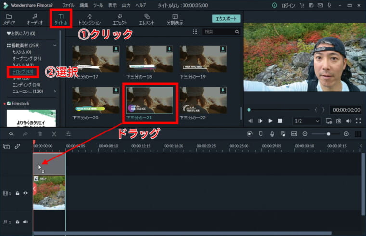Select the 下三分の一18 title thumbnail
366x236 pixels.
[x=150, y=59]
